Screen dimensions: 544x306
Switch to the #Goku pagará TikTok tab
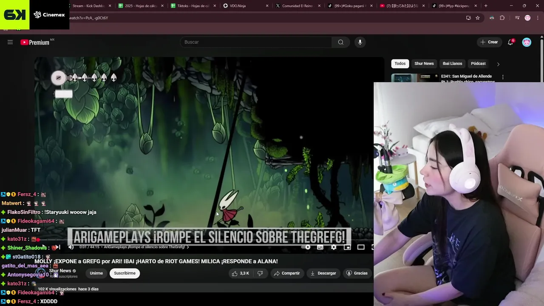pos(349,6)
